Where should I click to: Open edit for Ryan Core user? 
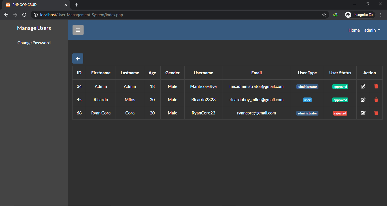[x=363, y=113]
